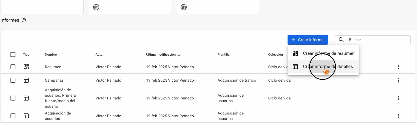Open the three-dot menu for the last Adquisición de usuarios row
This screenshot has height=123, width=417.
tap(398, 116)
